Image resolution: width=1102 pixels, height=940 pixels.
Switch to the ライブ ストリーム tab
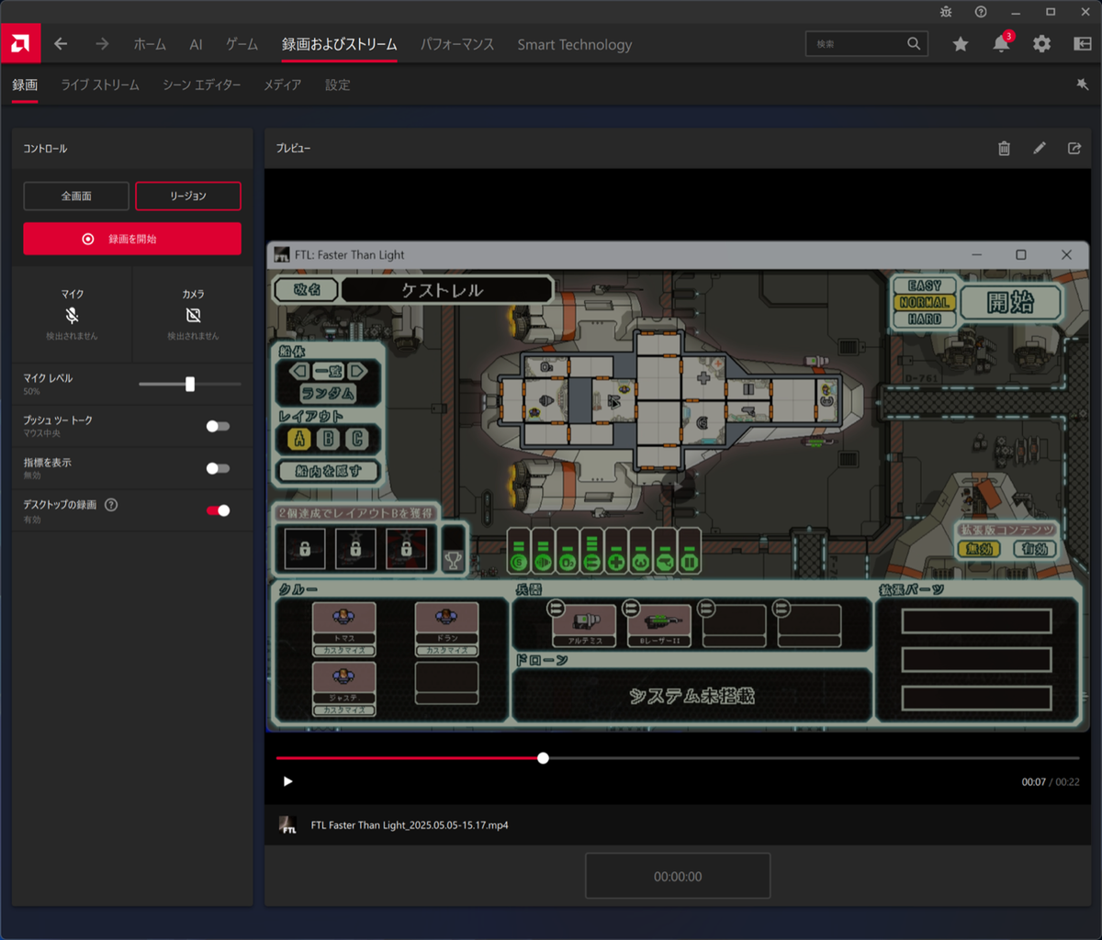pyautogui.click(x=100, y=84)
